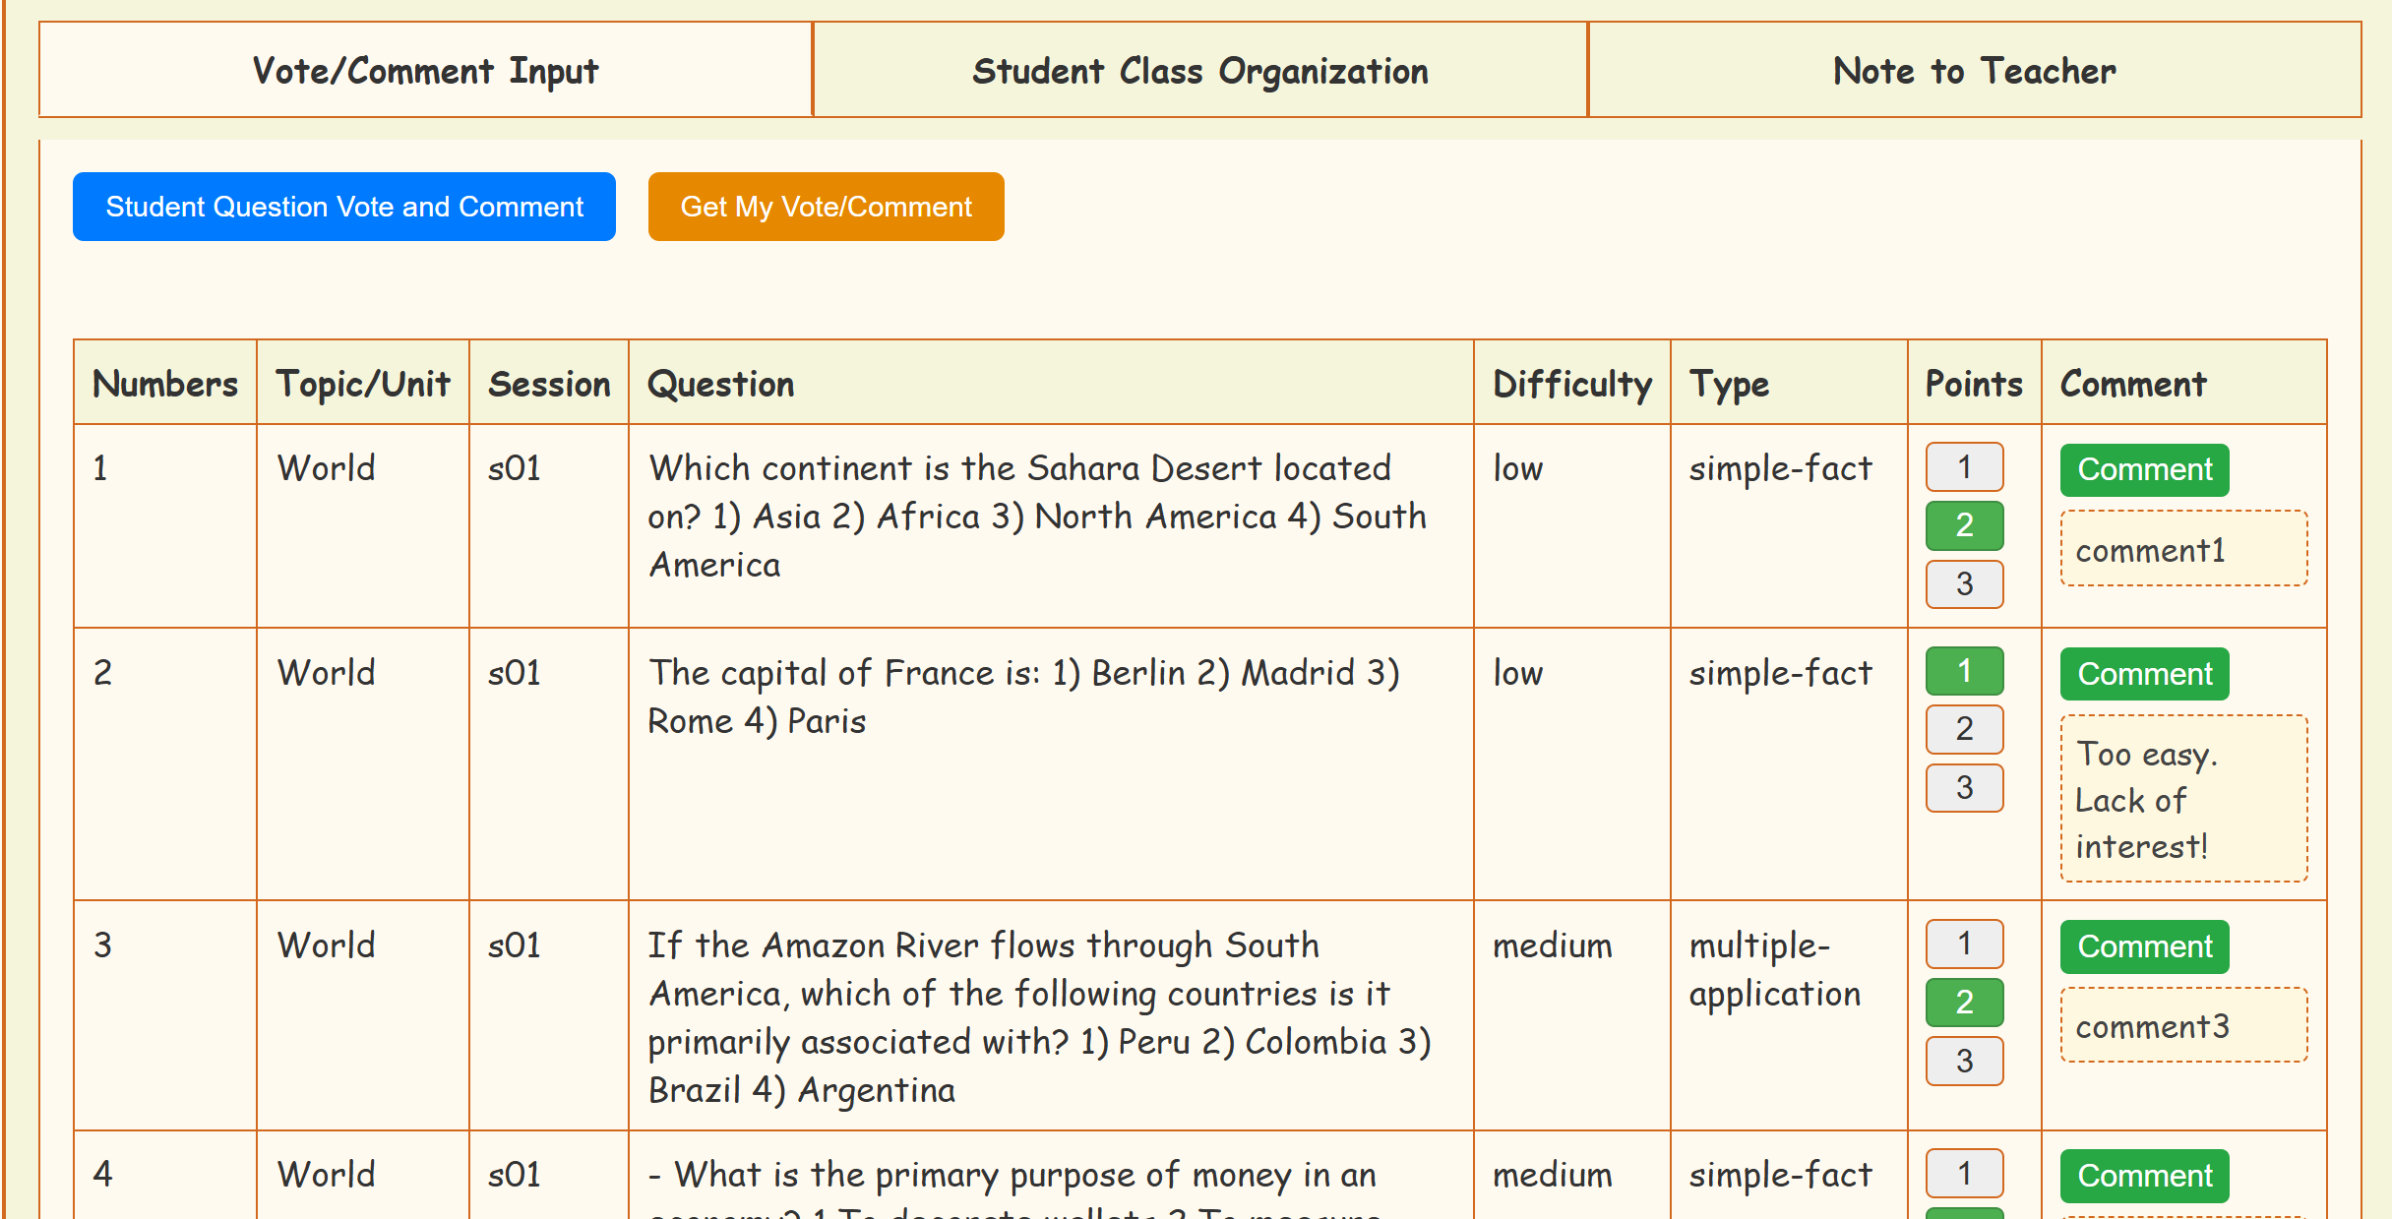Select 2 points for the Sahara question
2392x1219 pixels.
[1964, 525]
